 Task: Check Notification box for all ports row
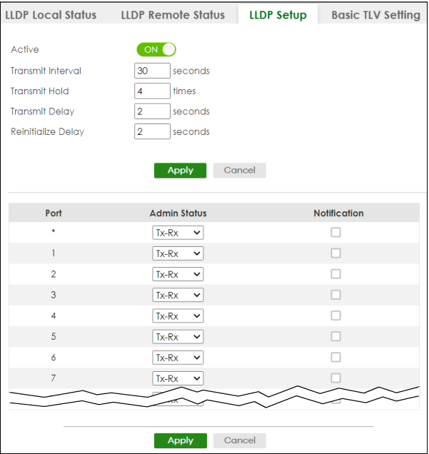(x=335, y=232)
